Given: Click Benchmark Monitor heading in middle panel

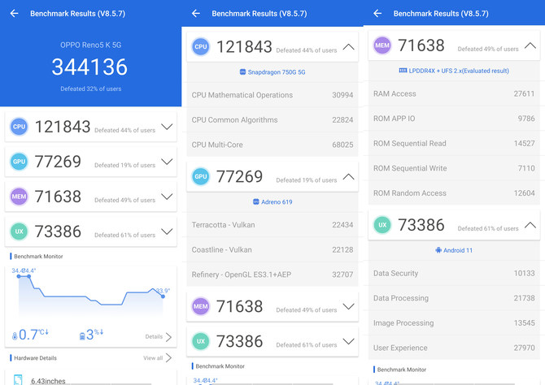Looking at the screenshot, I should click(220, 366).
